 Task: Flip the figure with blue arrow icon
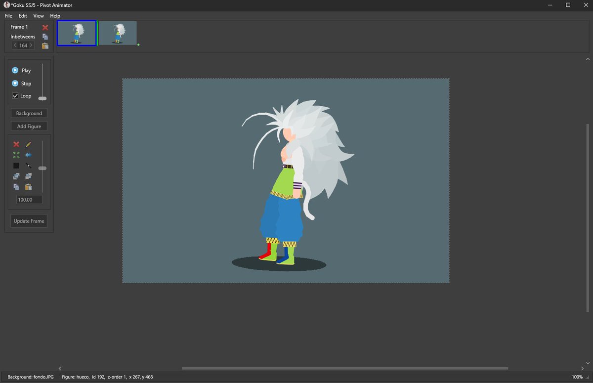[28, 155]
